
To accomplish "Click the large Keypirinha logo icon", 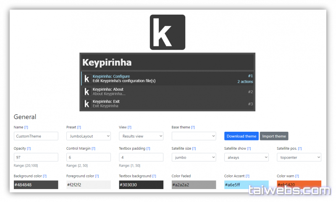I will [167, 32].
